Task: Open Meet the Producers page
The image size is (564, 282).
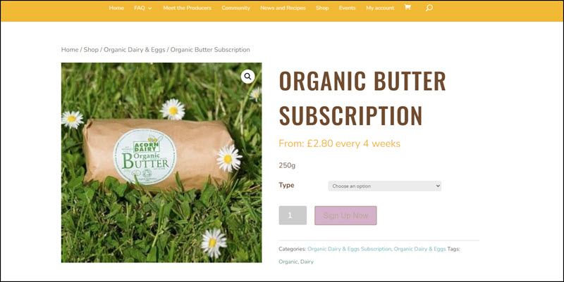Action: click(x=187, y=8)
